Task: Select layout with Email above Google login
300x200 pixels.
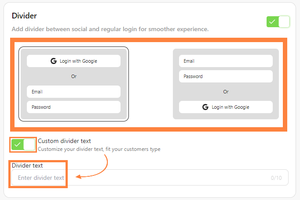Action: (x=226, y=84)
